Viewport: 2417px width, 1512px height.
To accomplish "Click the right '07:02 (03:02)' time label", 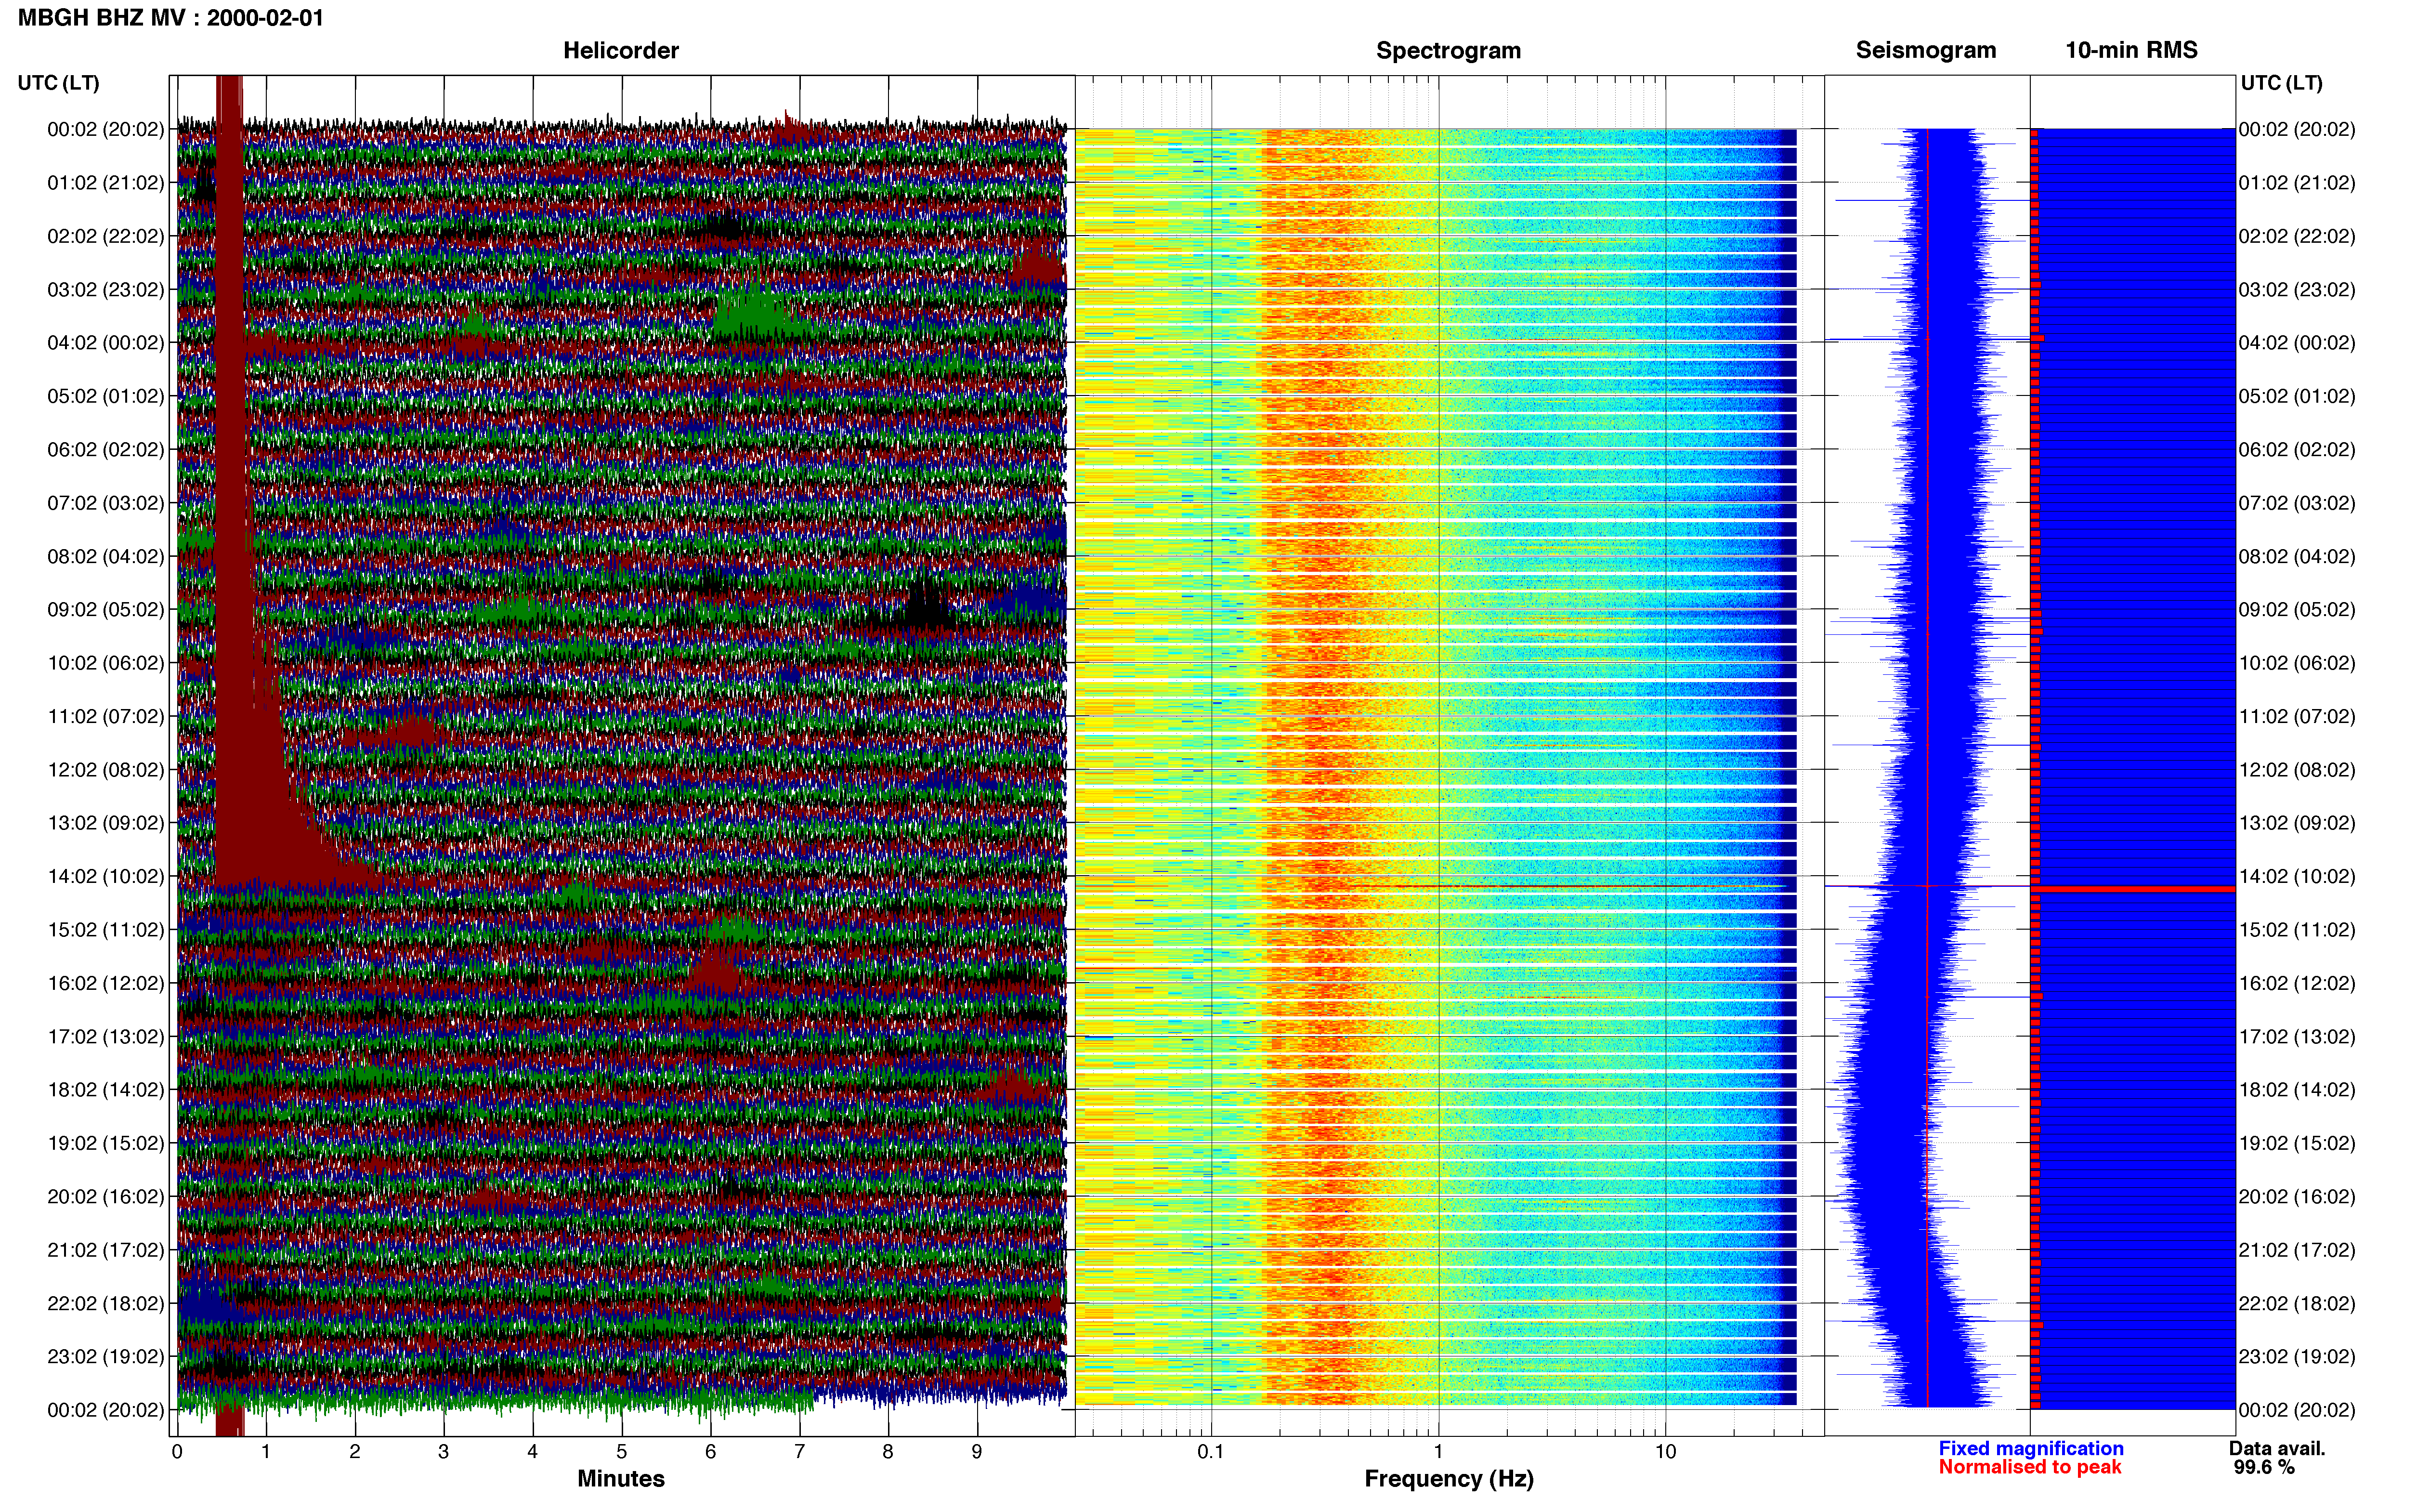I will click(2297, 503).
